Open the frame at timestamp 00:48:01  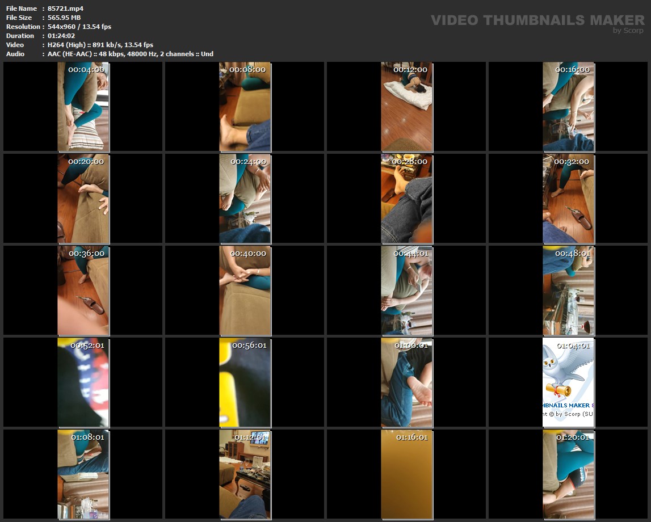(x=568, y=291)
